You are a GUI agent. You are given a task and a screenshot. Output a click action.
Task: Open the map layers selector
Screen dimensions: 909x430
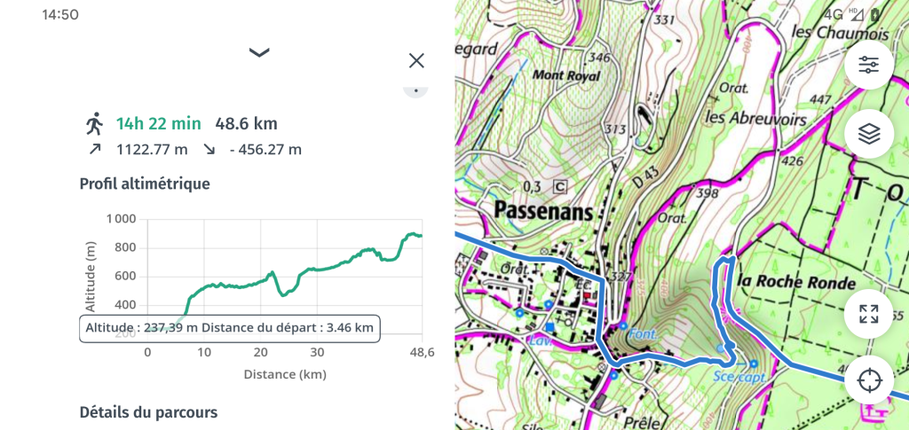868,134
